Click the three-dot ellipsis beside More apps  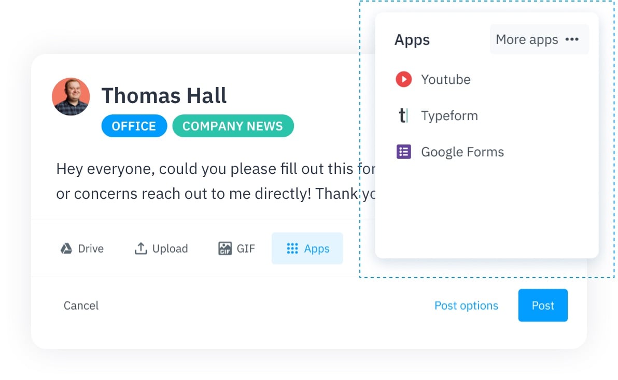pos(572,39)
